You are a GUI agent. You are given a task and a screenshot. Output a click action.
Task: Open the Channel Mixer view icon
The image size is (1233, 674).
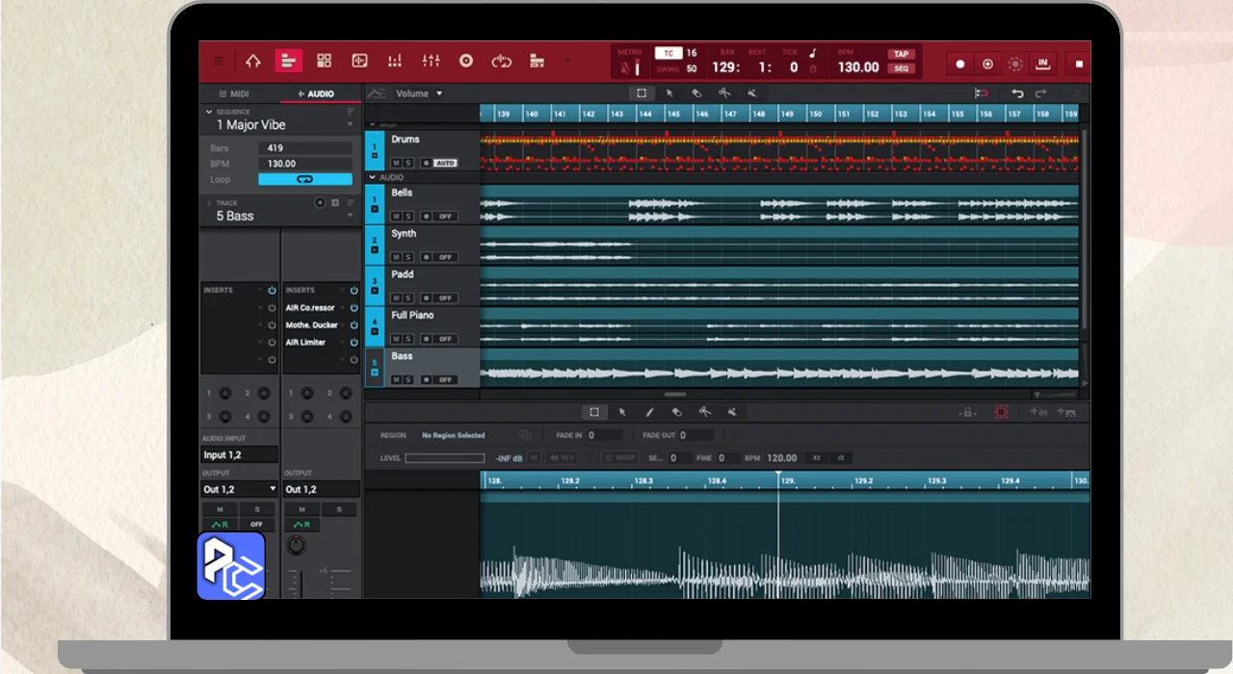pyautogui.click(x=431, y=62)
